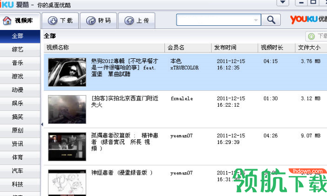Screen dimensions: 327x196
Task: Select the 全部 category in sidebar
Action: click(x=20, y=36)
